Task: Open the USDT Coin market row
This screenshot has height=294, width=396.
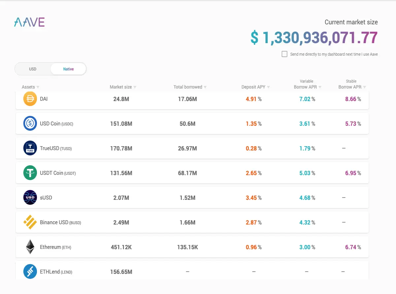Action: click(x=192, y=173)
